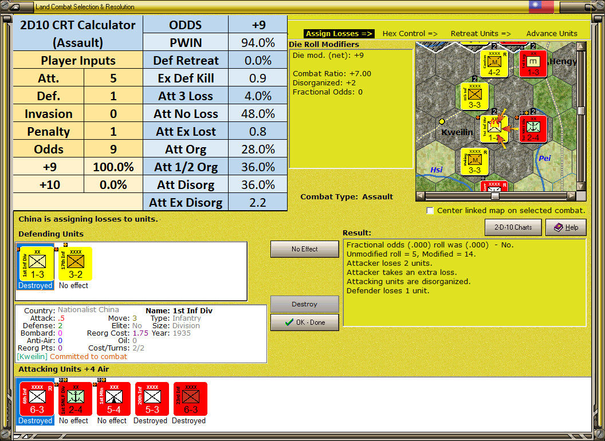Click the ODDS +9 result cell
The image size is (605, 441).
click(258, 25)
